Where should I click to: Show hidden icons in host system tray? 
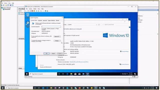coord(142,88)
